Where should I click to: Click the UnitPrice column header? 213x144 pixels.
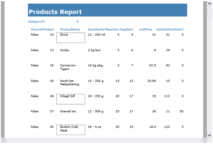[x=146, y=30]
